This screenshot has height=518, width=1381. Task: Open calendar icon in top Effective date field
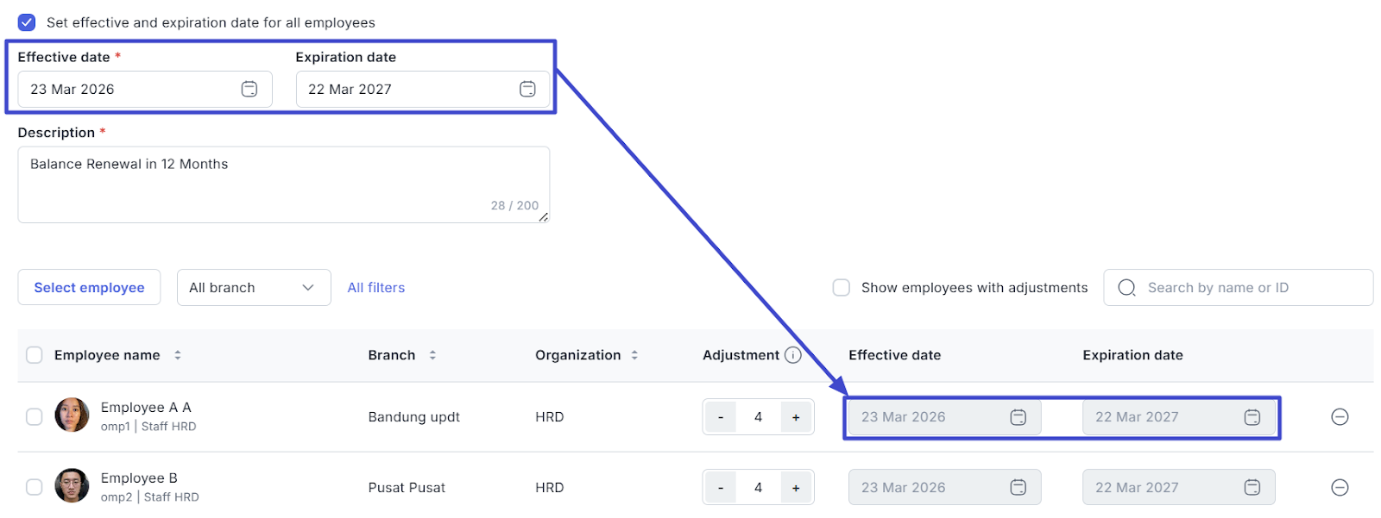coord(249,89)
